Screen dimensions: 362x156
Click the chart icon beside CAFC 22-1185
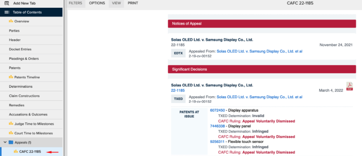pyautogui.click(x=16, y=151)
